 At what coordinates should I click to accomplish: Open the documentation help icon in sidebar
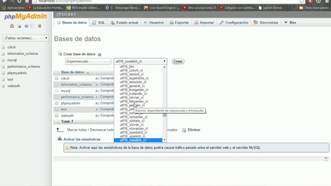(x=26, y=26)
